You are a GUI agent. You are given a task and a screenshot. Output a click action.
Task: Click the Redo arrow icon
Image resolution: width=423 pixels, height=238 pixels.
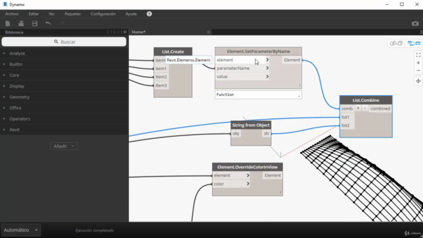point(61,24)
